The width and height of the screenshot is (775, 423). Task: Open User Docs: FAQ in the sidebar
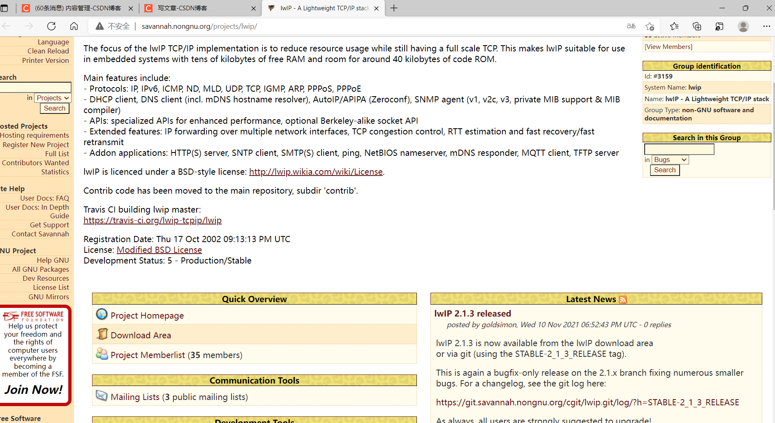tap(45, 198)
